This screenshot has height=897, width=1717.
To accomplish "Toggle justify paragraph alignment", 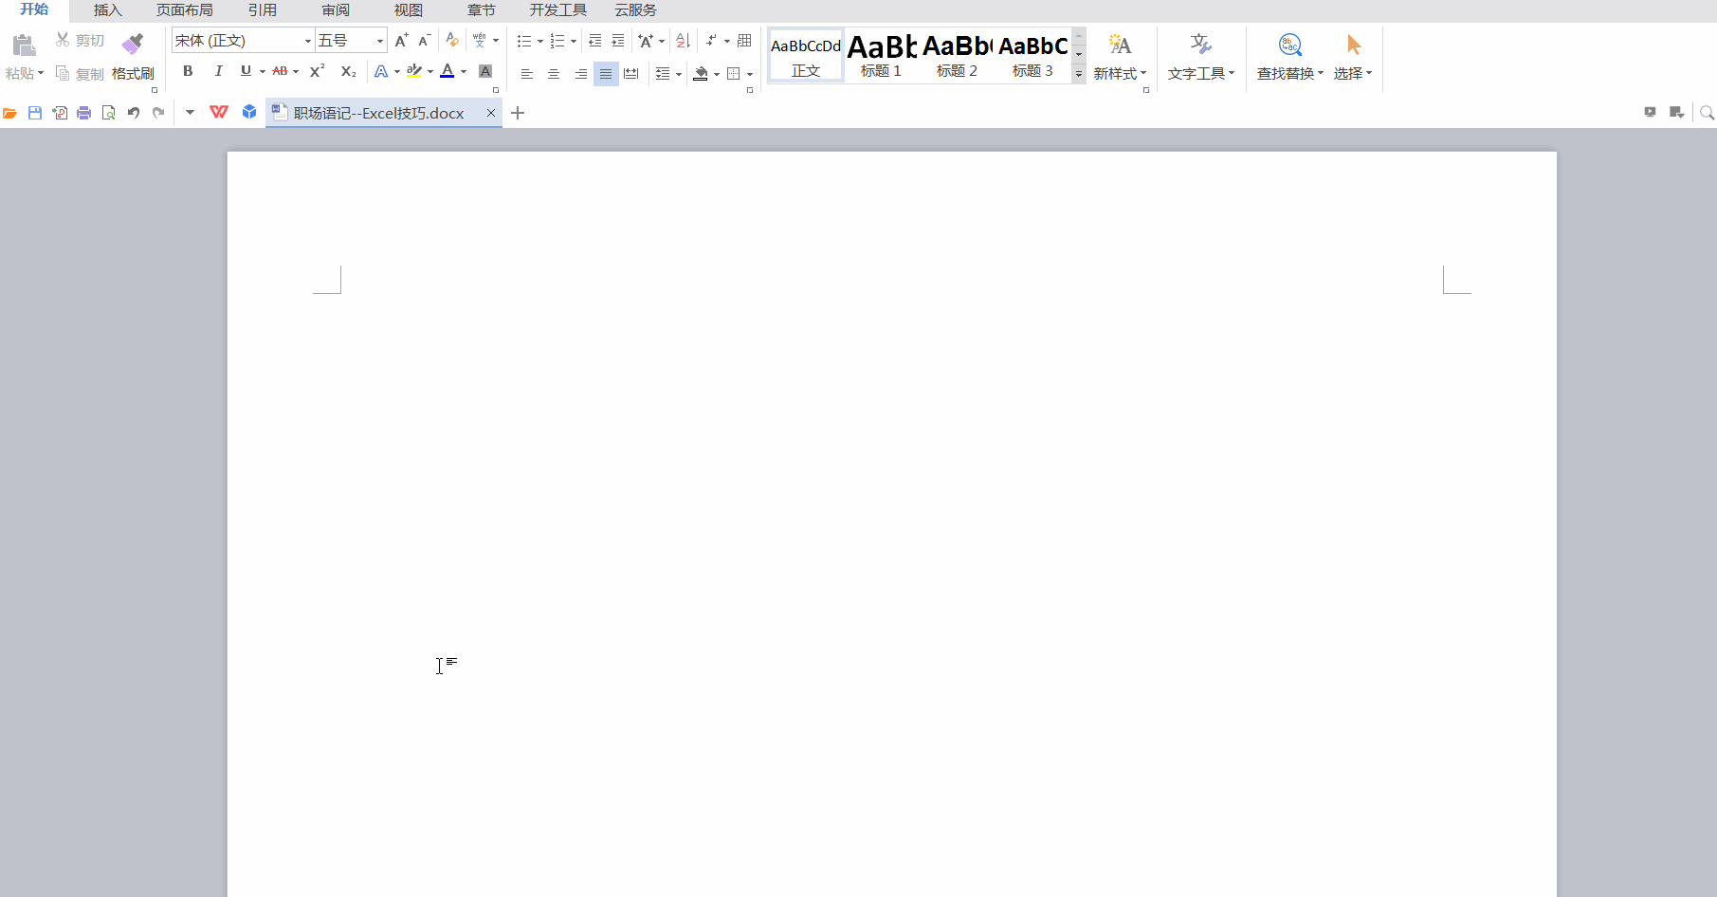I will point(606,74).
